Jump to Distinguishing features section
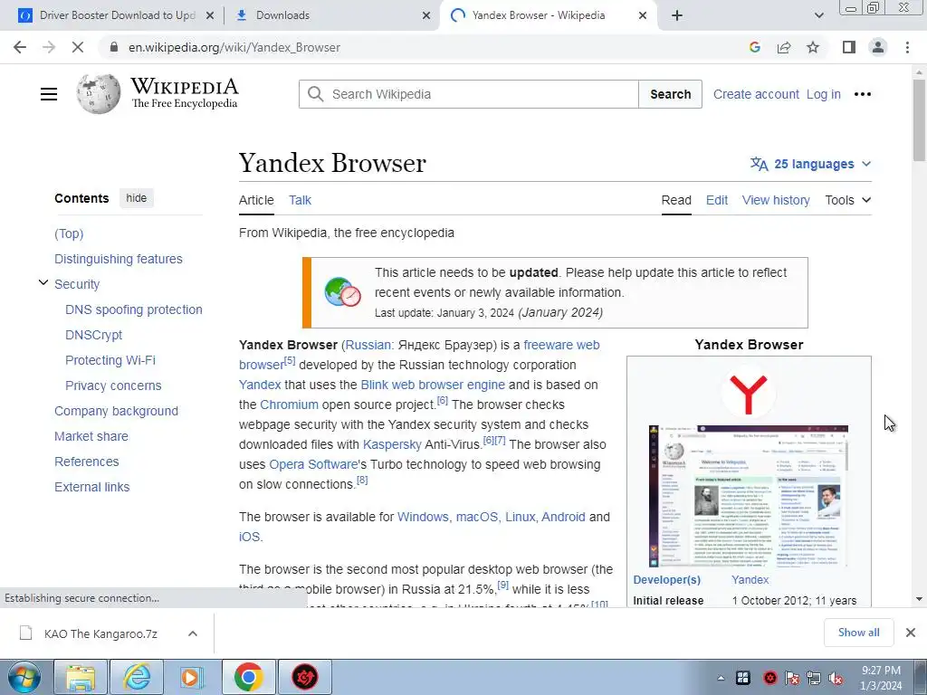Image resolution: width=927 pixels, height=695 pixels. click(119, 259)
